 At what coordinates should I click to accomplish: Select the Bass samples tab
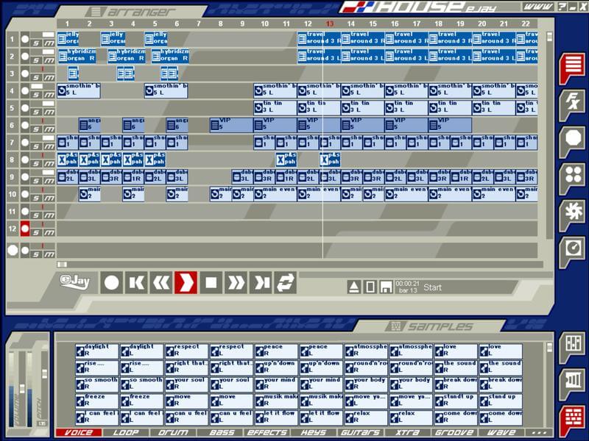(x=222, y=433)
